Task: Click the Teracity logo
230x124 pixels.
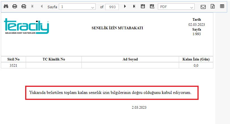Action: pos(26,26)
